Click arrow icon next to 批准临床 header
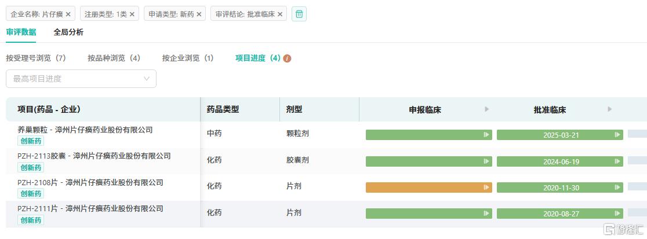647x239 pixels. (609, 109)
